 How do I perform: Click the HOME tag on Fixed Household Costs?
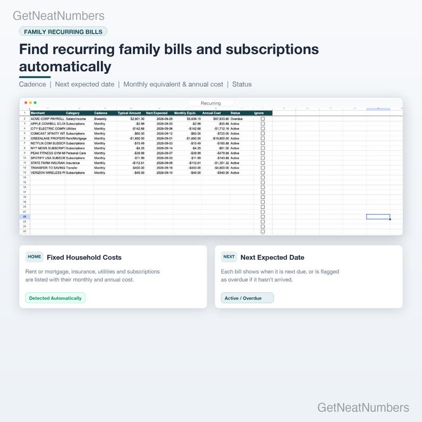click(x=35, y=257)
